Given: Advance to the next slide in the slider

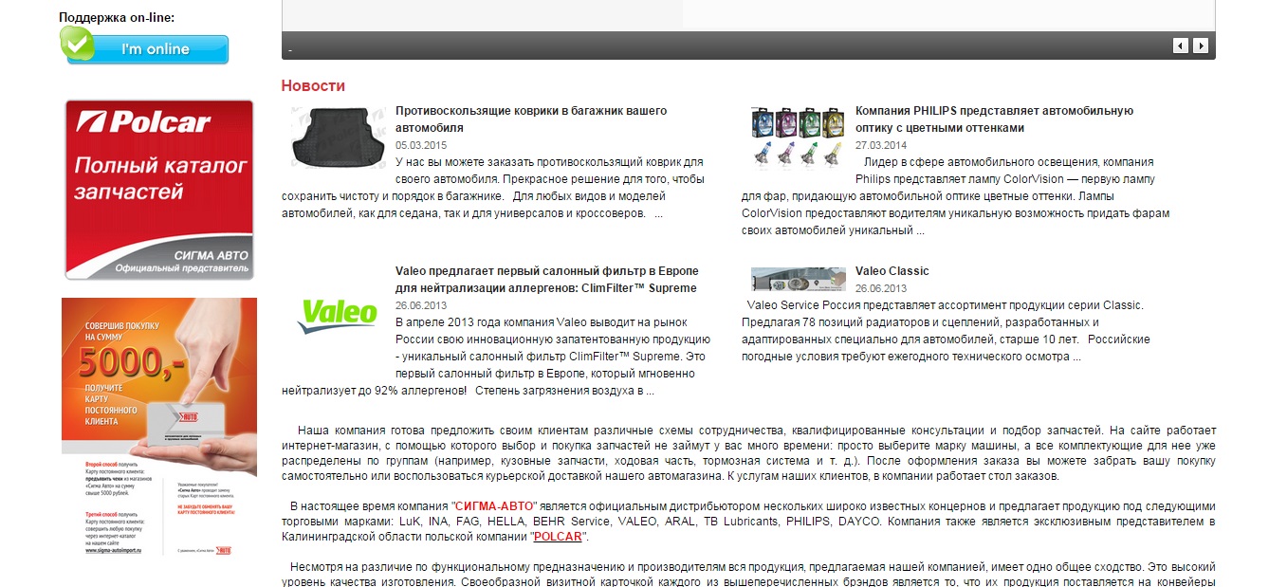Looking at the screenshot, I should (1201, 46).
